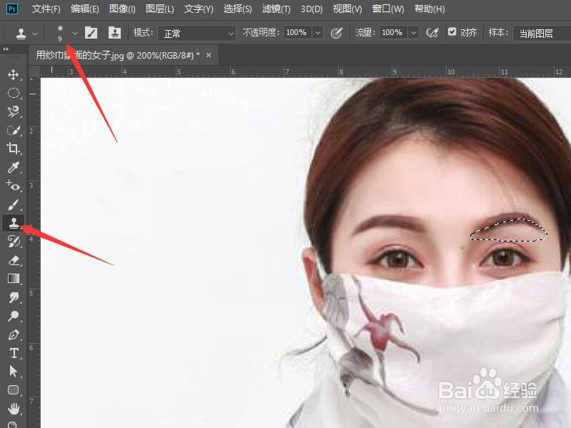The height and width of the screenshot is (428, 571).
Task: Select the Pen tool
Action: point(14,334)
